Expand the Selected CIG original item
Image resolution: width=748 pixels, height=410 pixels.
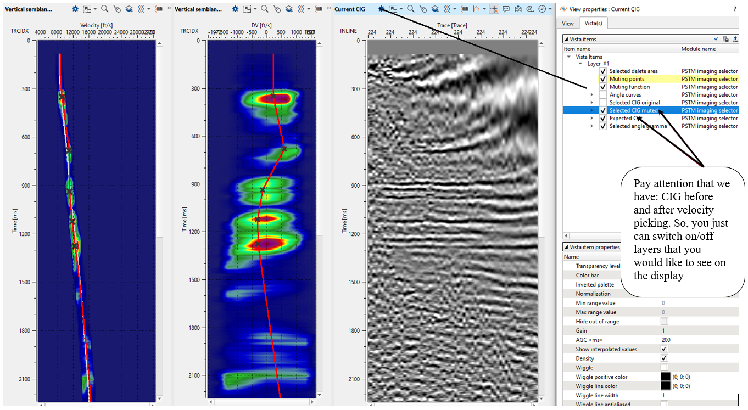click(x=592, y=103)
